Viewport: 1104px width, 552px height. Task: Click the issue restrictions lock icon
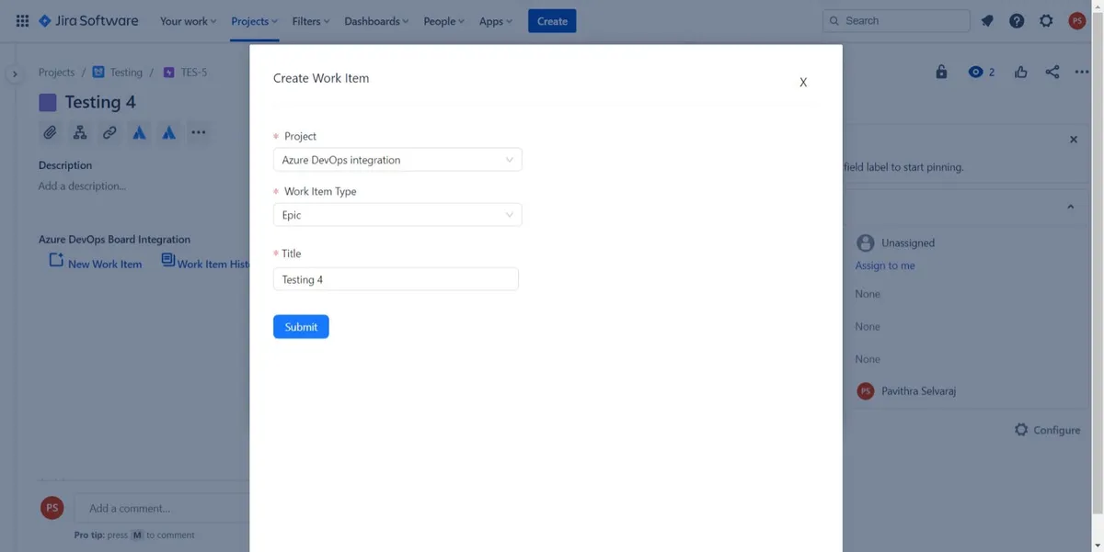[x=941, y=72]
